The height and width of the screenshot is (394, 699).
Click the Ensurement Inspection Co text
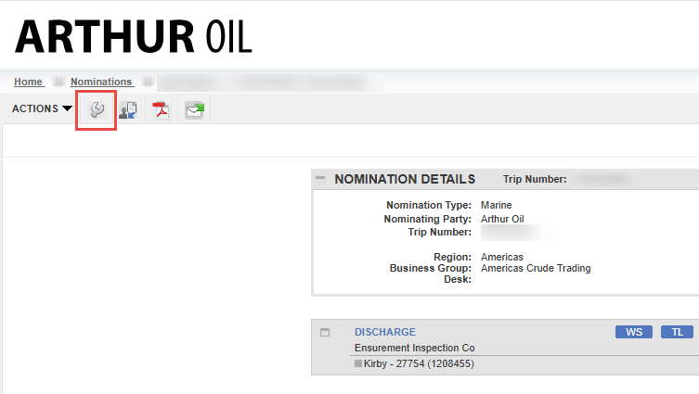point(415,348)
